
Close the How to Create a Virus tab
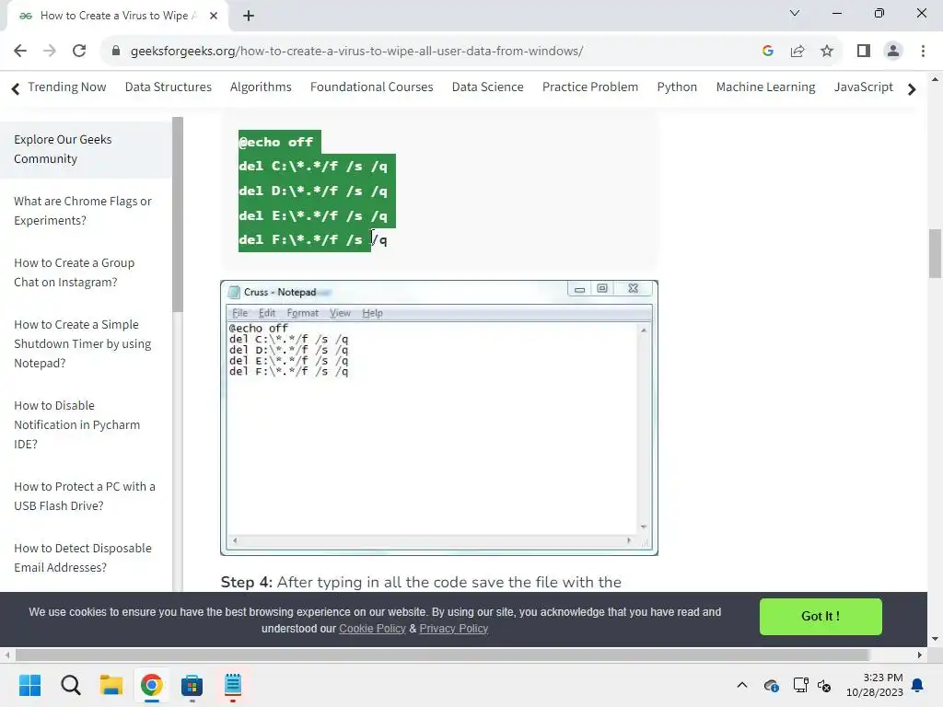[214, 16]
